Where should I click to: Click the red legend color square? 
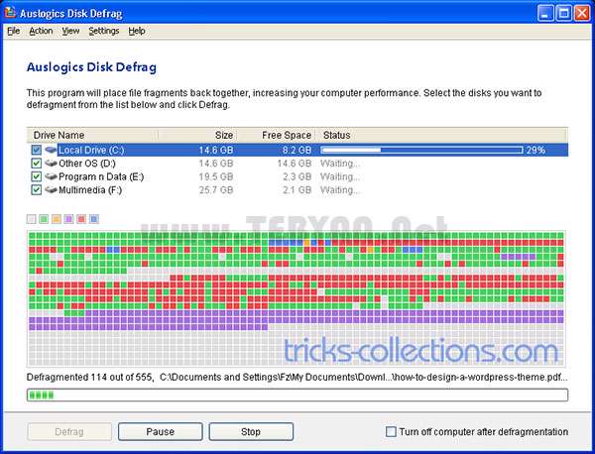pyautogui.click(x=81, y=219)
